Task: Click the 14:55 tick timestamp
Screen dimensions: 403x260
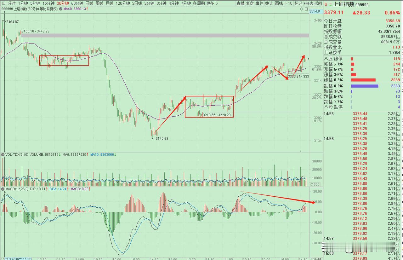Action: pos(329,114)
